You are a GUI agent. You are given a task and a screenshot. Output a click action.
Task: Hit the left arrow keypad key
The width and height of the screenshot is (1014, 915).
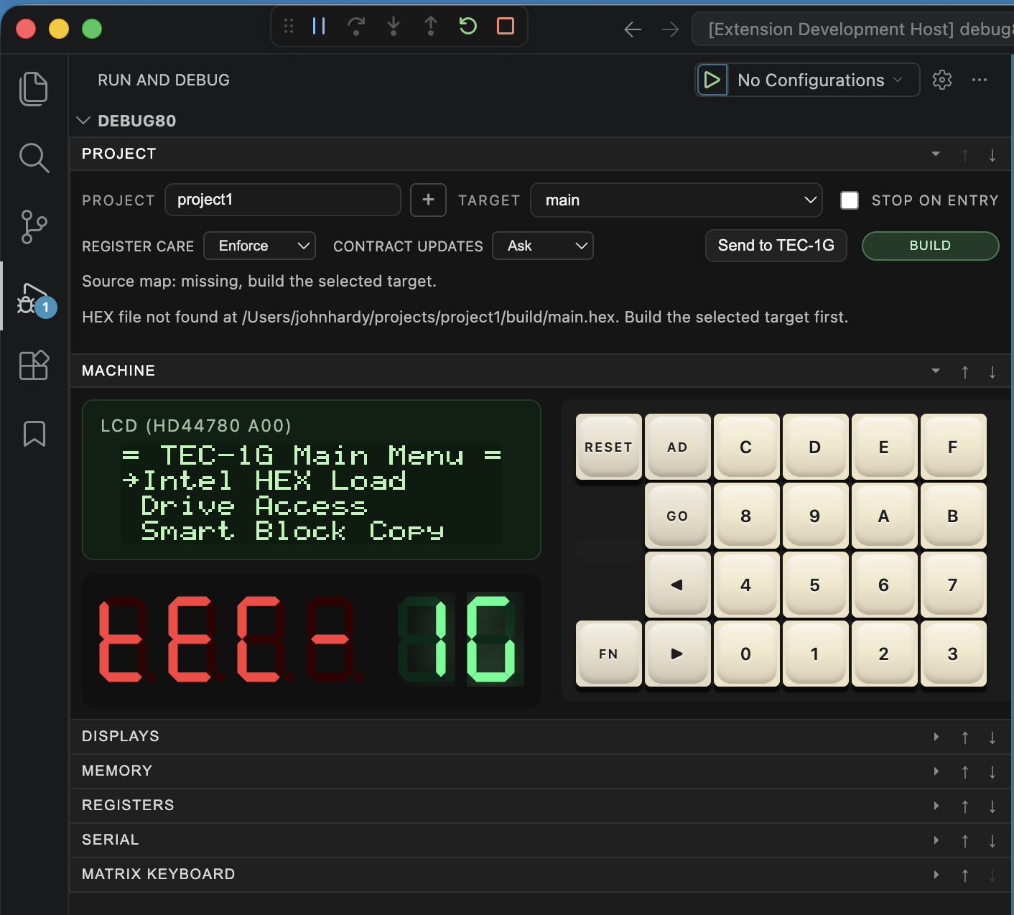pos(678,585)
